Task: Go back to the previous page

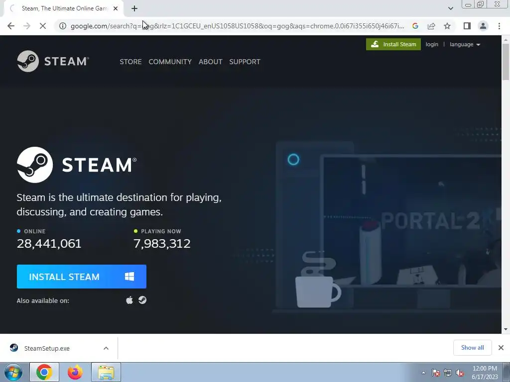Action: click(x=11, y=26)
